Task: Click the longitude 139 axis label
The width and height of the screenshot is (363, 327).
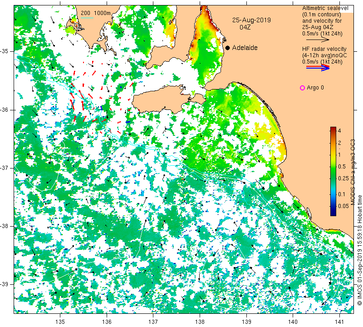Action: click(x=246, y=322)
